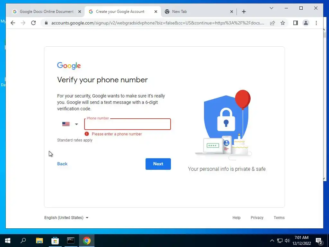The image size is (329, 247).
Task: Click the Back link
Action: [62, 164]
